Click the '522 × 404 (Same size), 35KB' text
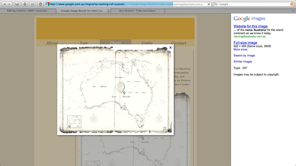Image resolution: width=296 pixels, height=166 pixels. [x=252, y=46]
